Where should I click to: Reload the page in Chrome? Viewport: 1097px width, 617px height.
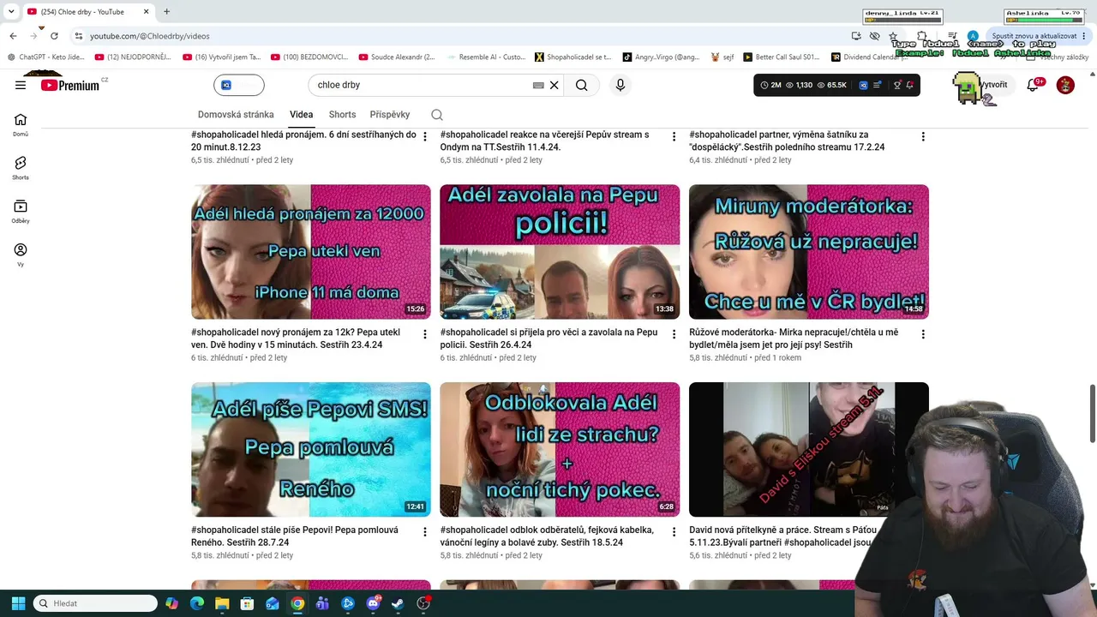coord(54,36)
